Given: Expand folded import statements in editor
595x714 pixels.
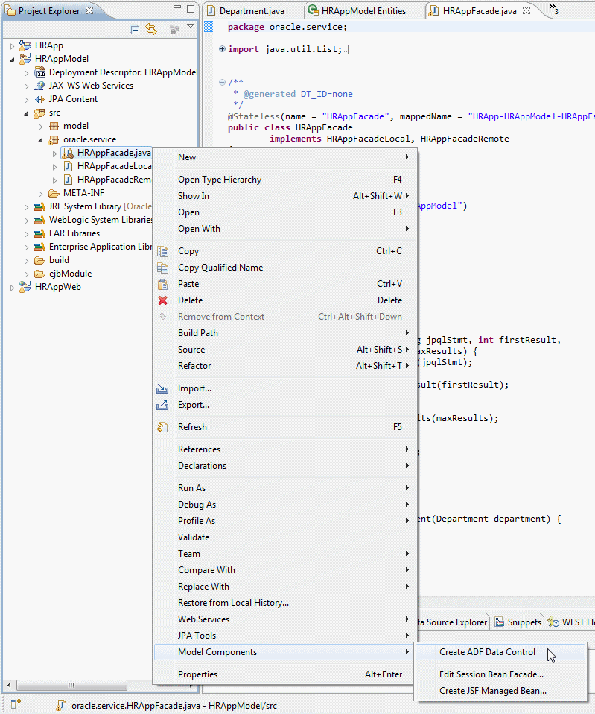Looking at the screenshot, I should click(223, 49).
